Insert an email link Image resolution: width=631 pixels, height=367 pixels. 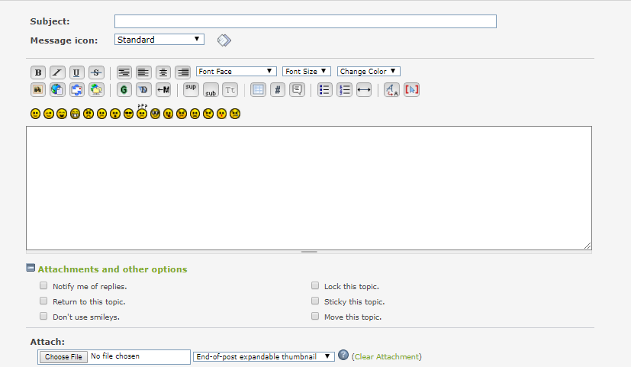coord(76,90)
